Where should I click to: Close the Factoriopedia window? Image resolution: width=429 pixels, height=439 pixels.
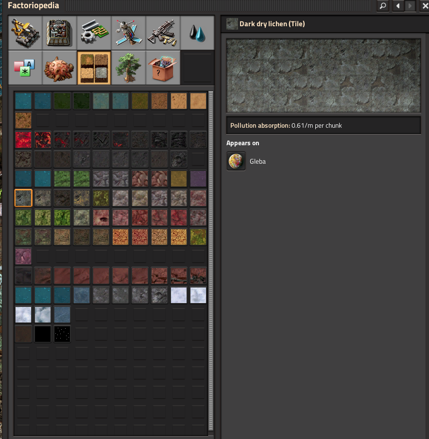click(x=425, y=6)
